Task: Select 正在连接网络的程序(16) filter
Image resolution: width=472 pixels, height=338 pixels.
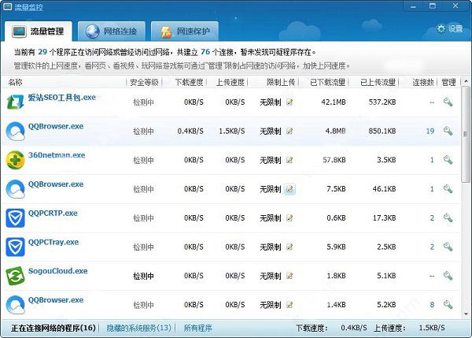Action: pyautogui.click(x=53, y=328)
